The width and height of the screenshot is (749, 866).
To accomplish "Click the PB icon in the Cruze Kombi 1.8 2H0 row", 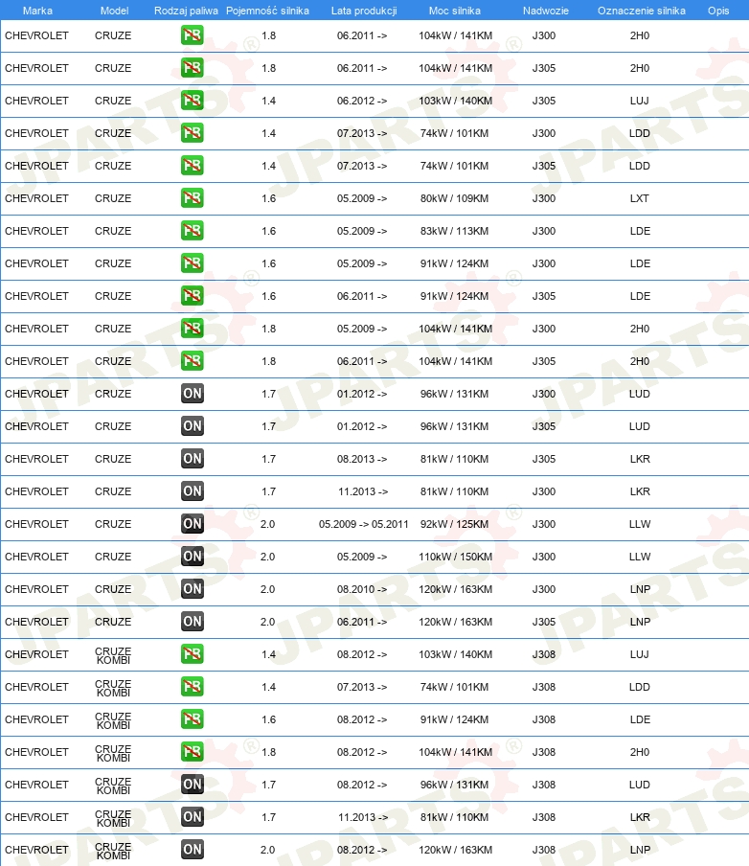I will 193,752.
